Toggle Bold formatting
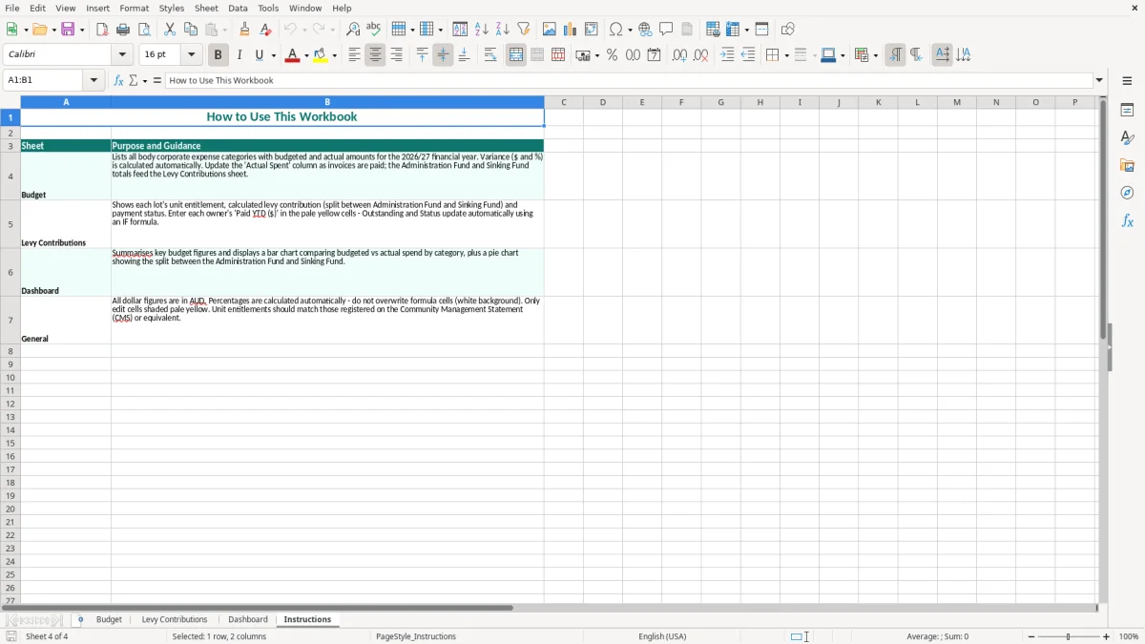 (218, 55)
